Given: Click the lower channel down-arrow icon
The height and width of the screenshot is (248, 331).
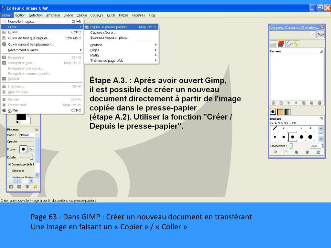Looking at the screenshot, I should pyautogui.click(x=296, y=103).
